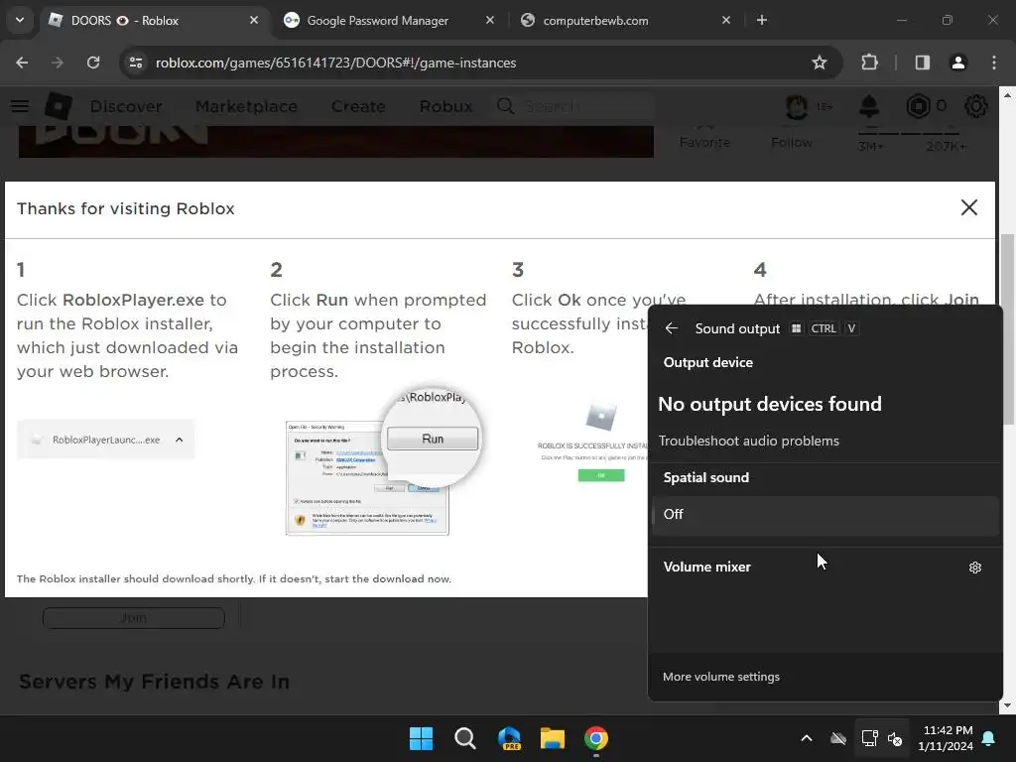Screen dimensions: 1016x762
Task: Click the muted speaker tray icon
Action: coord(895,738)
